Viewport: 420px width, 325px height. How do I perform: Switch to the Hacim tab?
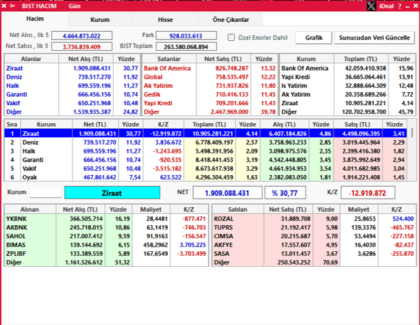point(35,19)
